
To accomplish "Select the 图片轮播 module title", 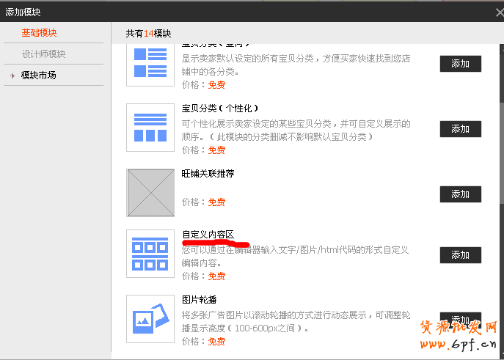I will click(x=199, y=300).
